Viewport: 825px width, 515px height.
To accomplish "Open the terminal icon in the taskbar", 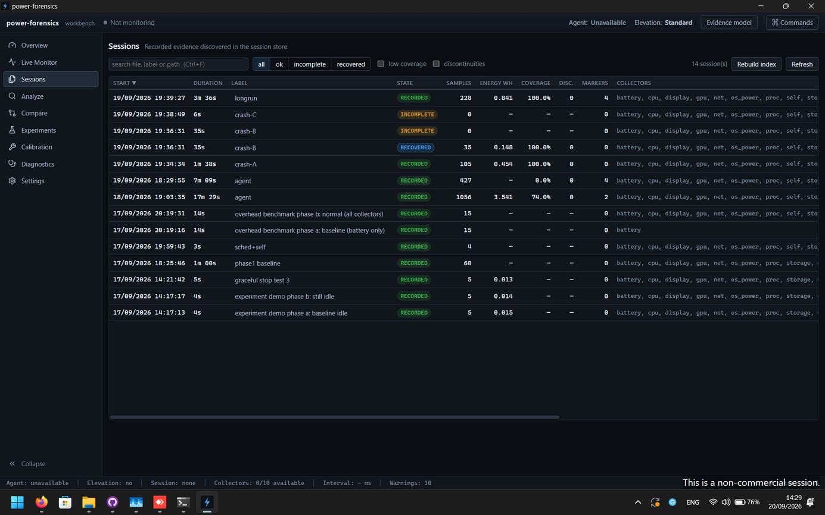I will pyautogui.click(x=183, y=503).
